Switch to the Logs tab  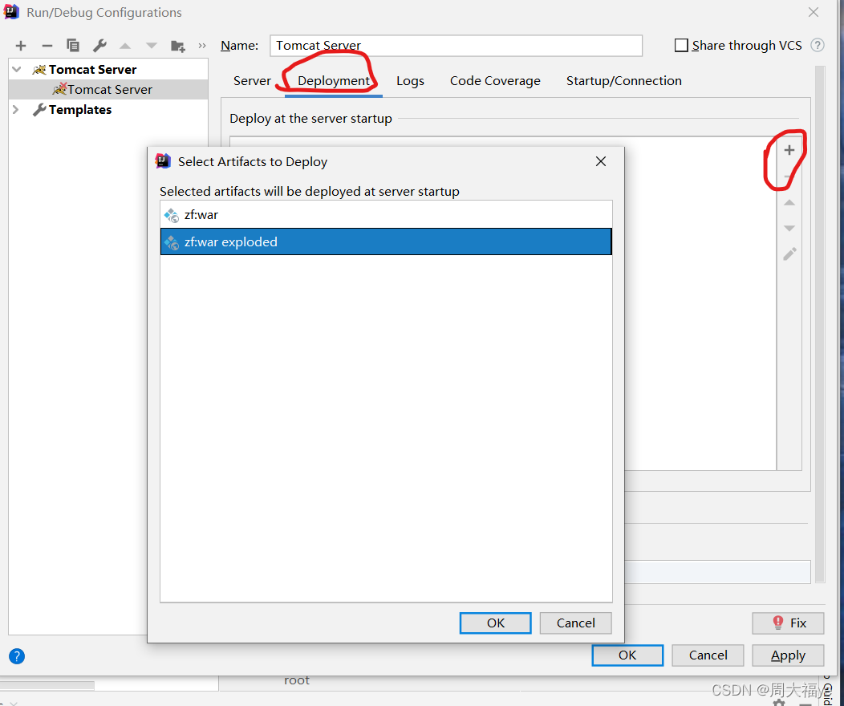[410, 81]
